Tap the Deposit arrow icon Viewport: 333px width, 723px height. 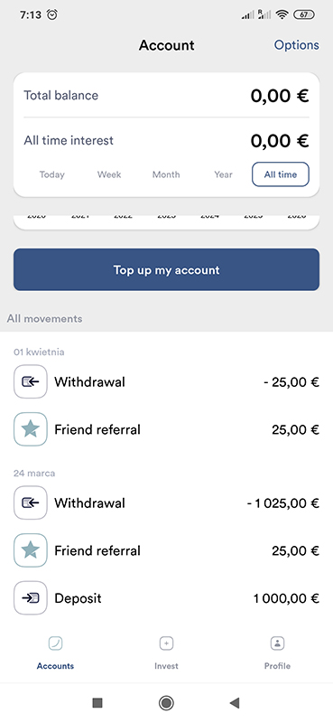31,598
